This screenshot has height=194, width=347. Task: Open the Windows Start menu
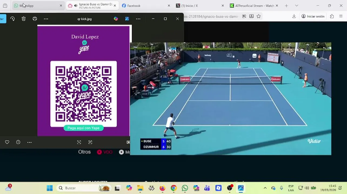point(49,188)
